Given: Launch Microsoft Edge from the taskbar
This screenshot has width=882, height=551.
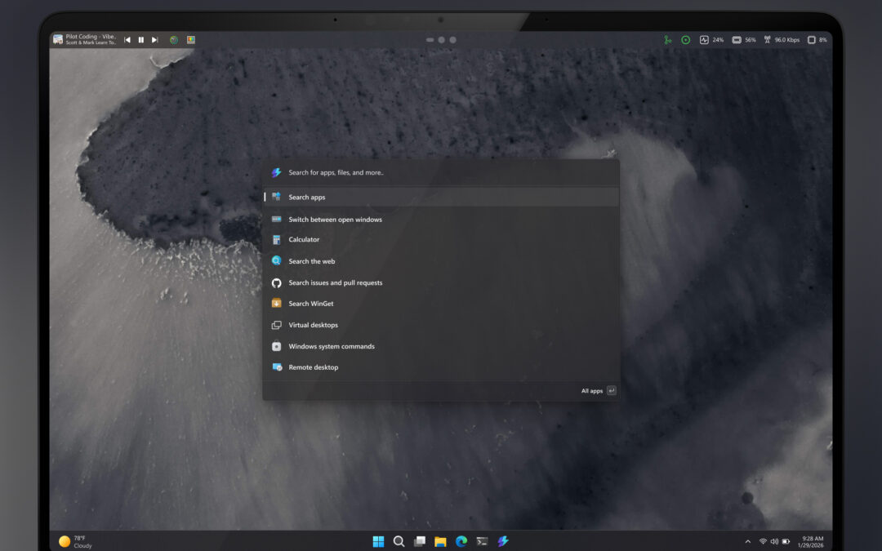Looking at the screenshot, I should [461, 540].
